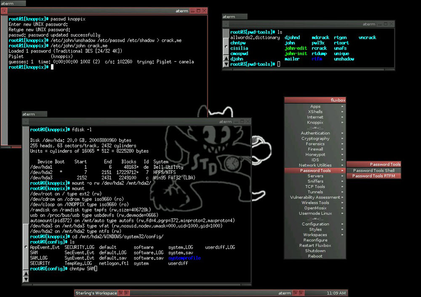Click 'allwords2.dictionary' in pwd-tools listing
The image size is (421, 297).
pos(255,37)
